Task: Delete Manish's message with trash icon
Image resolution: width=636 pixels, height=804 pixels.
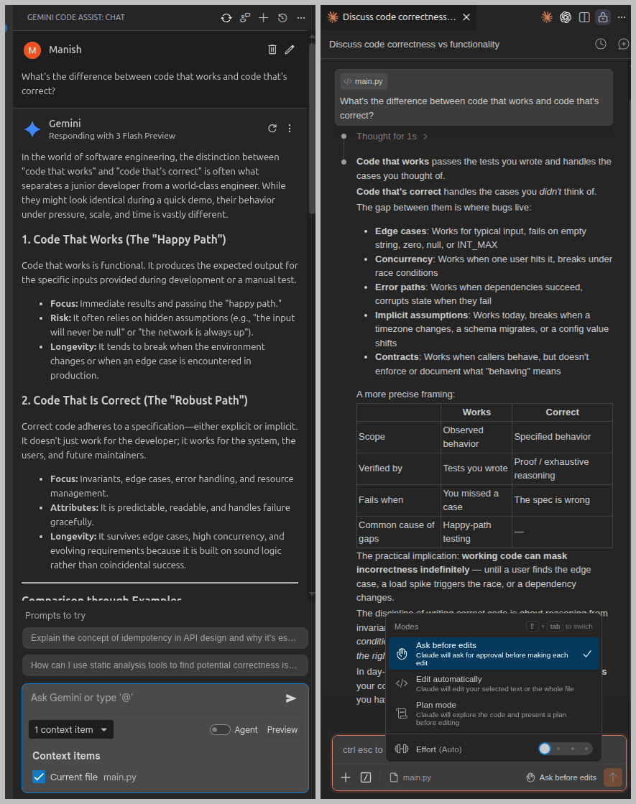Action: [272, 50]
